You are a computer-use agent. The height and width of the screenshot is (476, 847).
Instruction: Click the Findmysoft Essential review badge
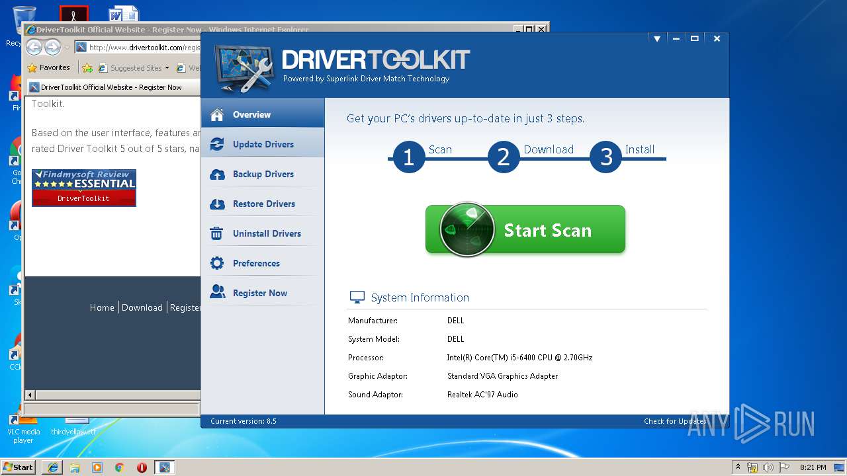84,188
